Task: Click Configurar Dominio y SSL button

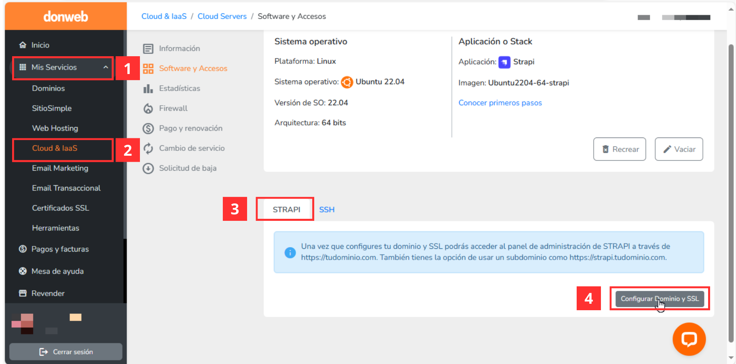Action: (660, 298)
